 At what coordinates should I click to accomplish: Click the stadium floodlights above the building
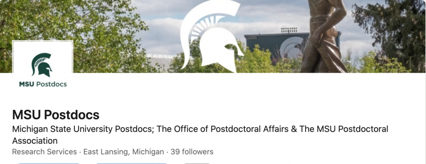(x=289, y=30)
